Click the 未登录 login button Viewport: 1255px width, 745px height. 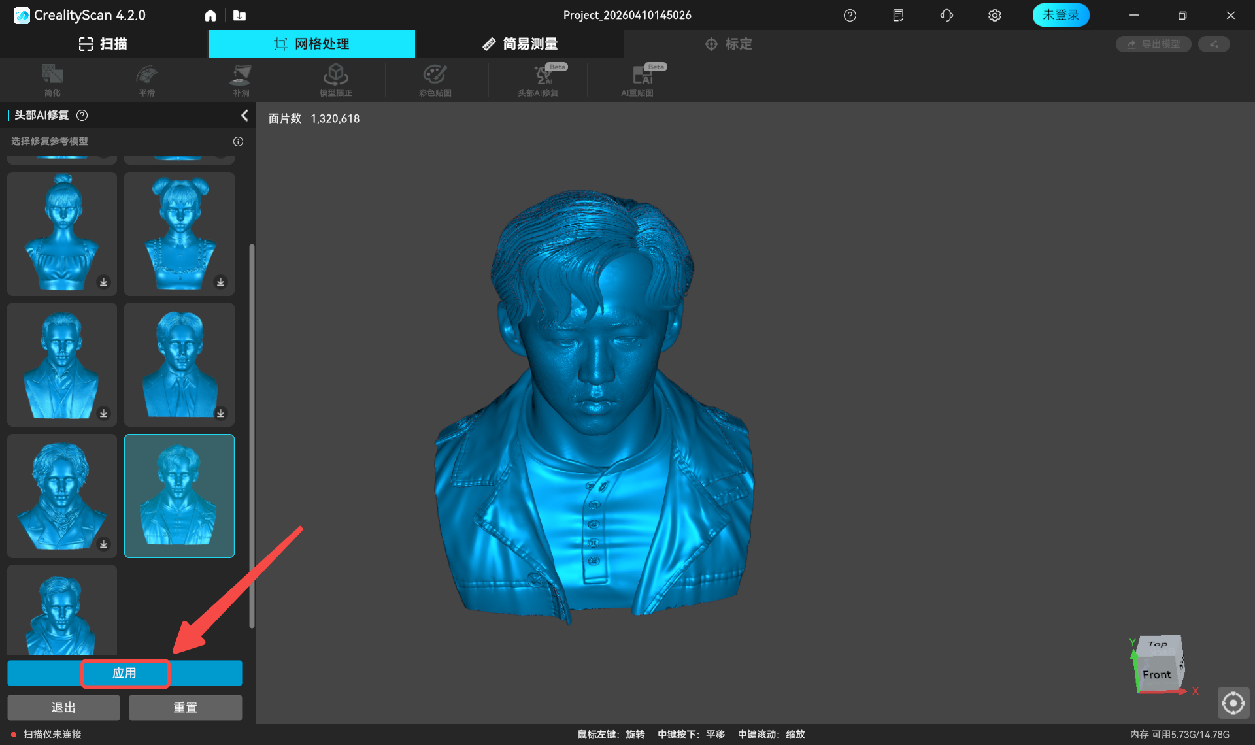pyautogui.click(x=1060, y=15)
